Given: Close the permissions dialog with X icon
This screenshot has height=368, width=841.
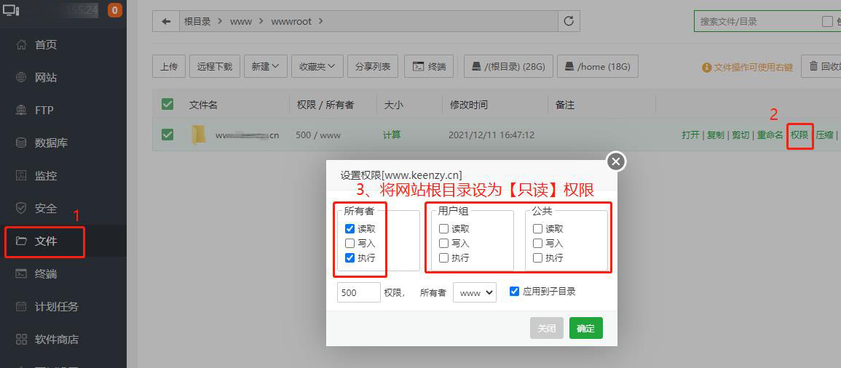Looking at the screenshot, I should tap(616, 161).
